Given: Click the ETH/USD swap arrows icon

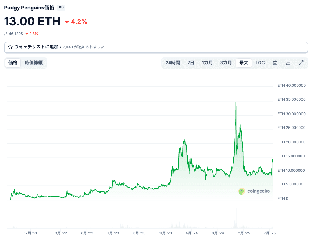Looking at the screenshot, I should [x=6, y=34].
